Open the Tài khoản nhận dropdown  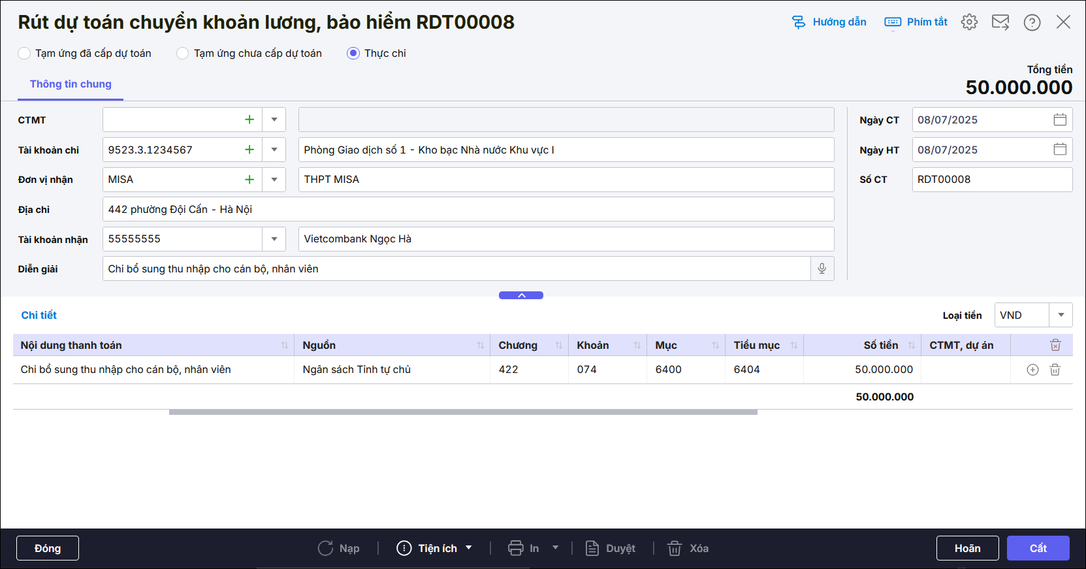point(274,239)
